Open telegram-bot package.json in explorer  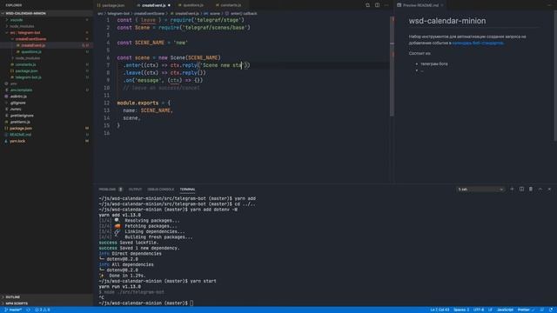point(46,71)
